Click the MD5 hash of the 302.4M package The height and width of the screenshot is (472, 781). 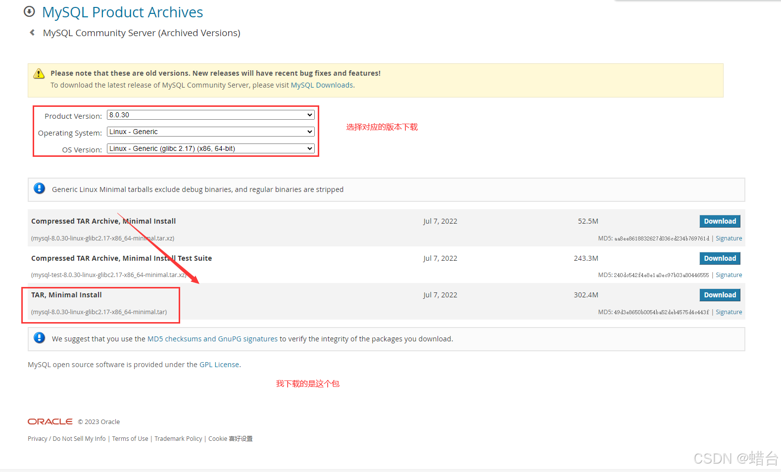(x=661, y=312)
